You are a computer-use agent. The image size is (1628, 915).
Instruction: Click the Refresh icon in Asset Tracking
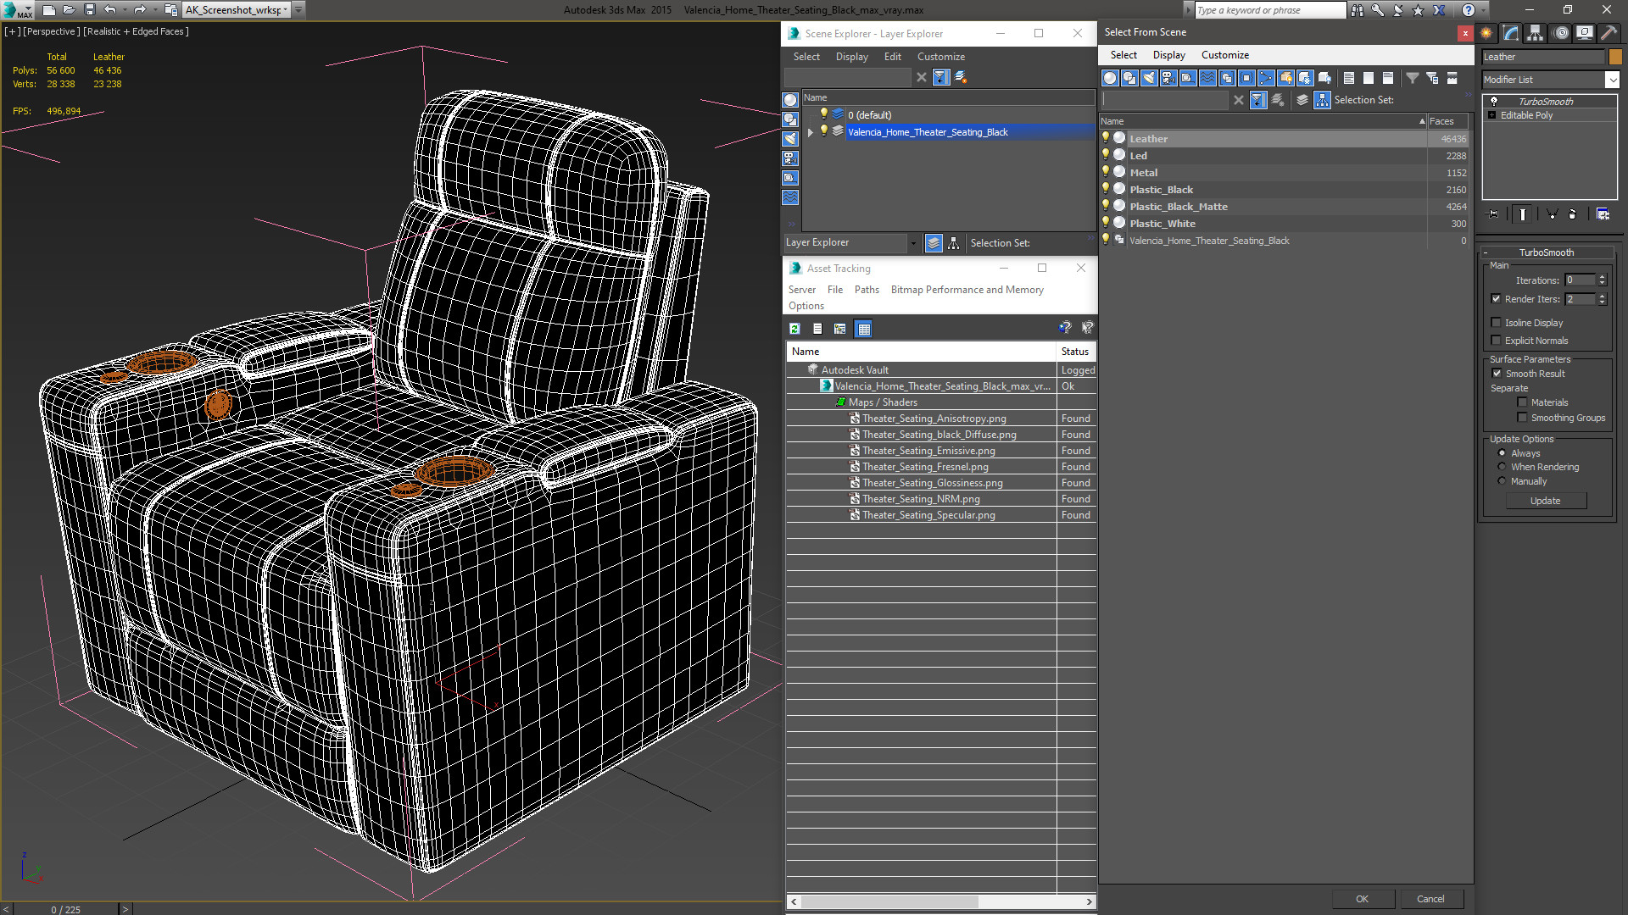tap(794, 329)
